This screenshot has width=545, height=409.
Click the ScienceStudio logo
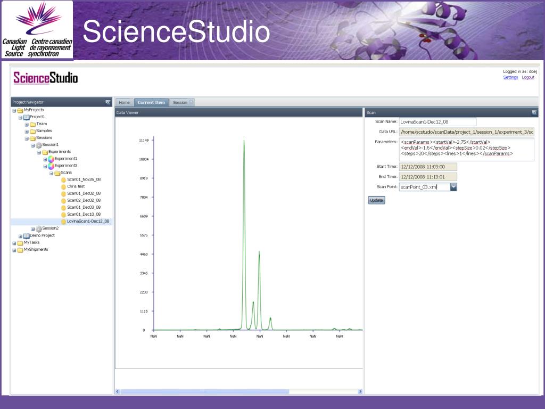click(x=46, y=78)
